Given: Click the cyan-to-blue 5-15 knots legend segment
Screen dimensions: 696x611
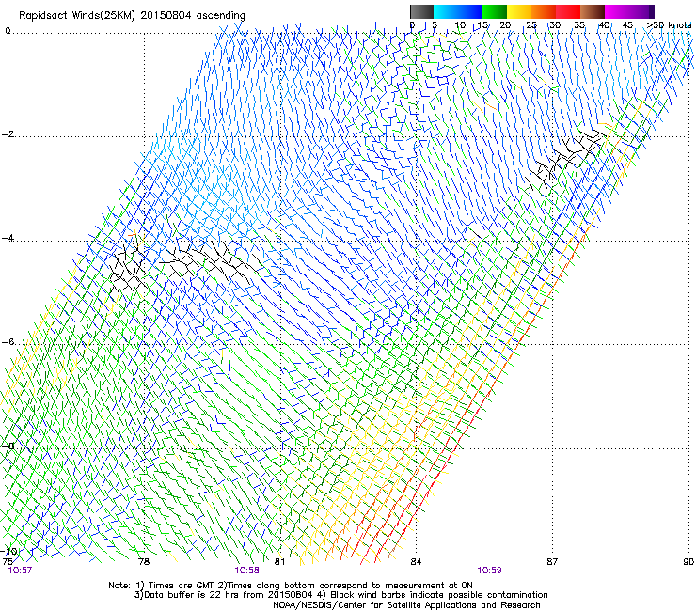Looking at the screenshot, I should 458,11.
